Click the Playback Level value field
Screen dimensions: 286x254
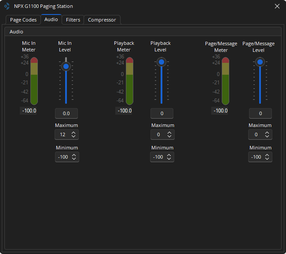(162, 113)
